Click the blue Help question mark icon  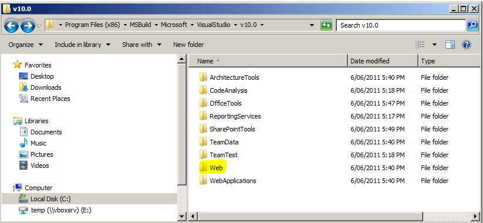click(467, 45)
